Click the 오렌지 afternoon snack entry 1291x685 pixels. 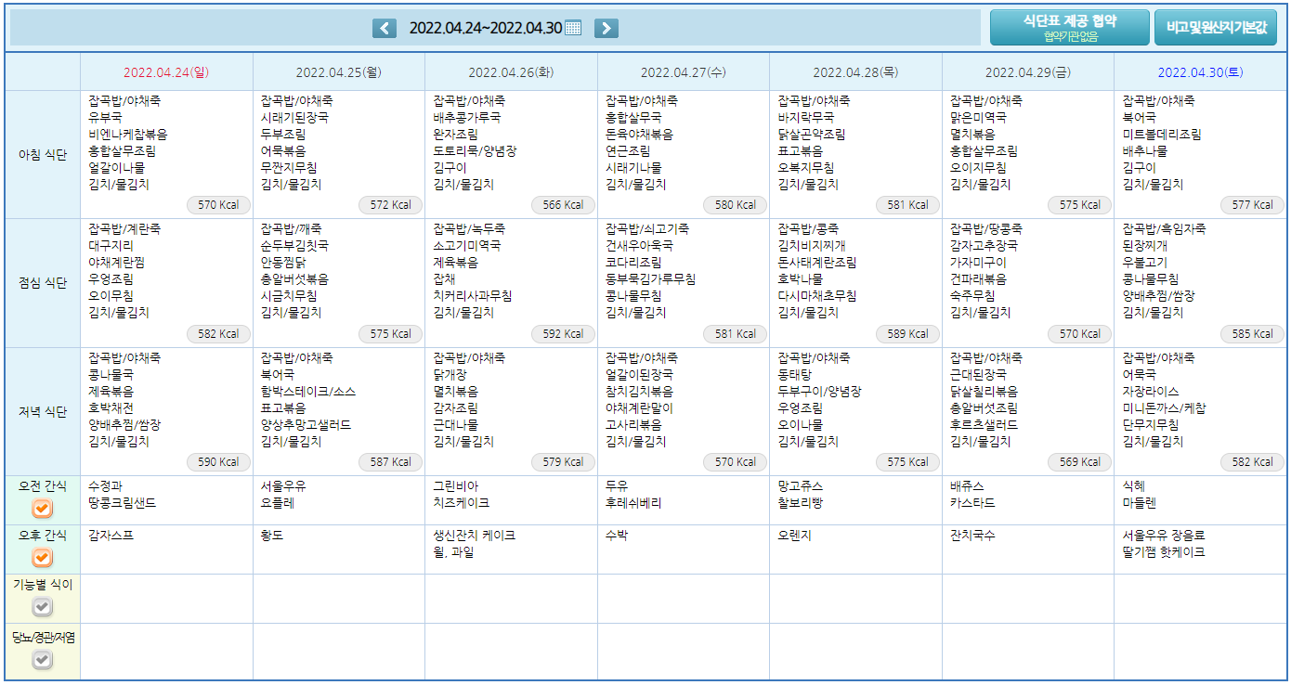pos(795,536)
